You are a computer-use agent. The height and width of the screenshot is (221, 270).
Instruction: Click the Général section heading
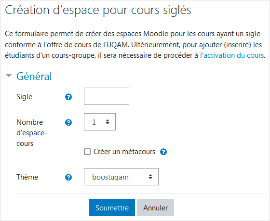[34, 76]
